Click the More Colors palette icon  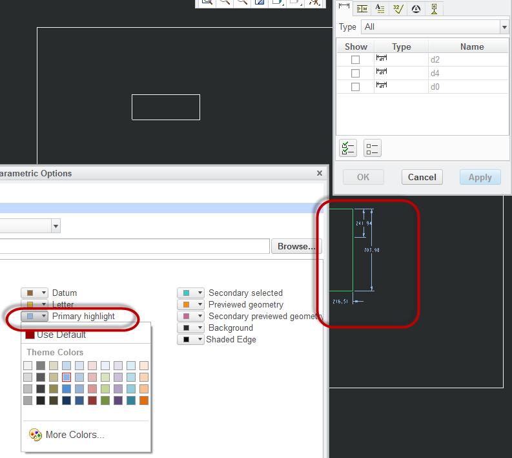[x=36, y=435]
